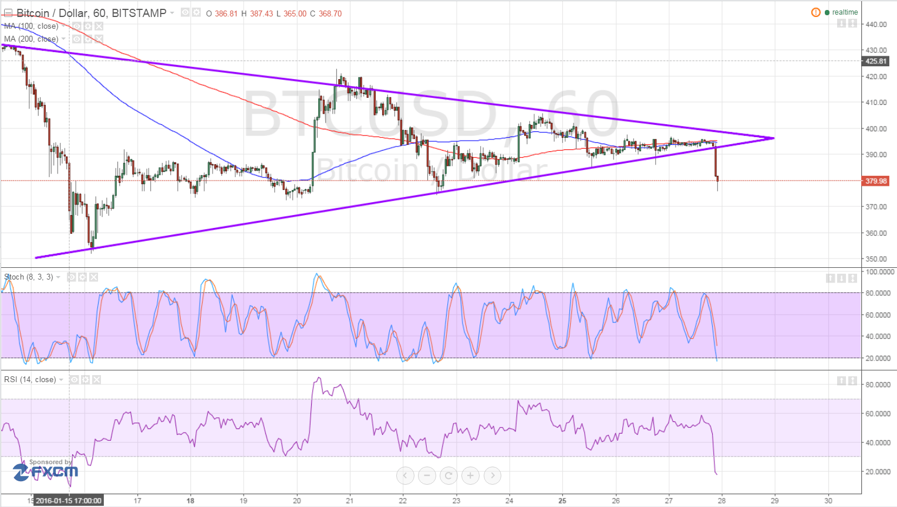The width and height of the screenshot is (897, 507).
Task: Remove the RSI (14, close) indicator
Action: click(96, 379)
